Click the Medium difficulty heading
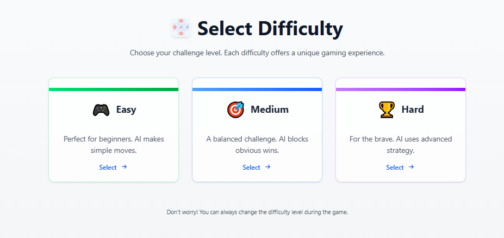 270,110
